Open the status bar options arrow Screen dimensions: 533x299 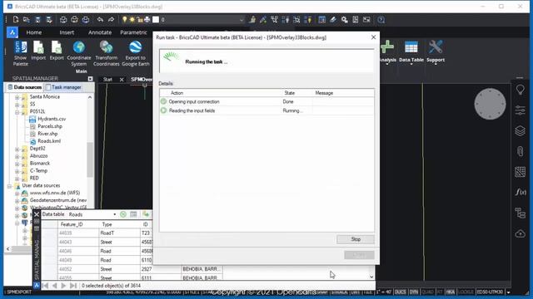509,292
